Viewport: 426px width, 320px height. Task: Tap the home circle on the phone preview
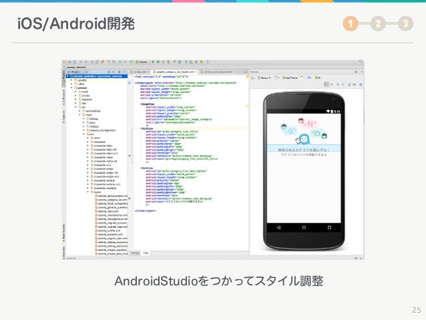[x=304, y=228]
